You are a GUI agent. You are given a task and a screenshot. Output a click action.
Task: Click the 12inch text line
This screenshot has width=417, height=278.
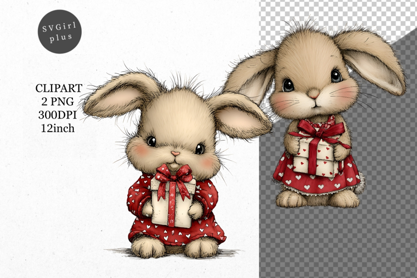59,127
